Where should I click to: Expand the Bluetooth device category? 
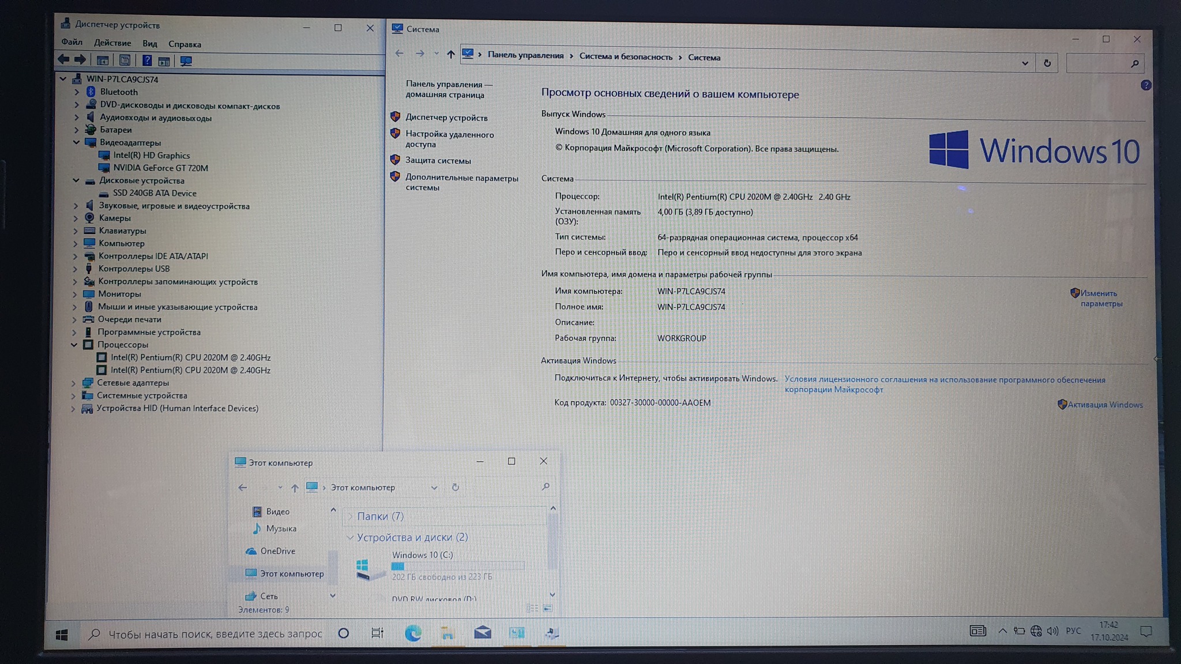pos(76,92)
